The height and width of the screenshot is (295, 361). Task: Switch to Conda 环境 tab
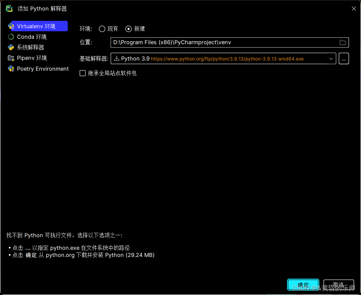(x=31, y=36)
